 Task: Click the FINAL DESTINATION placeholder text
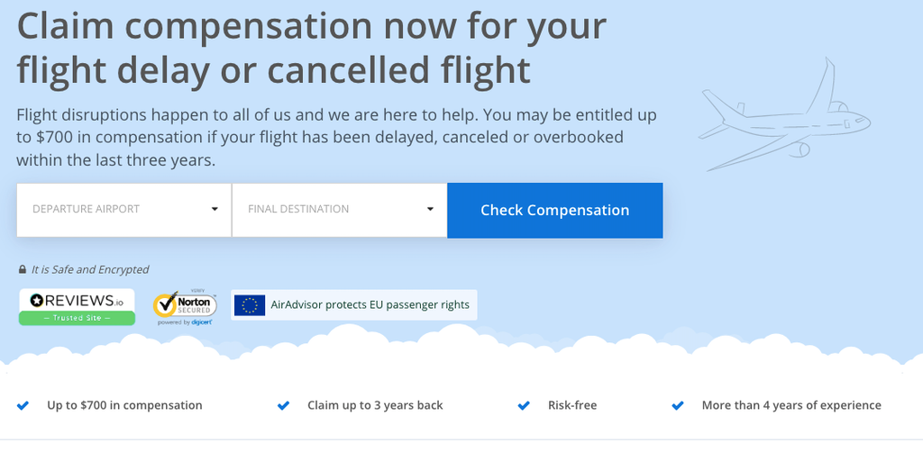pos(298,209)
